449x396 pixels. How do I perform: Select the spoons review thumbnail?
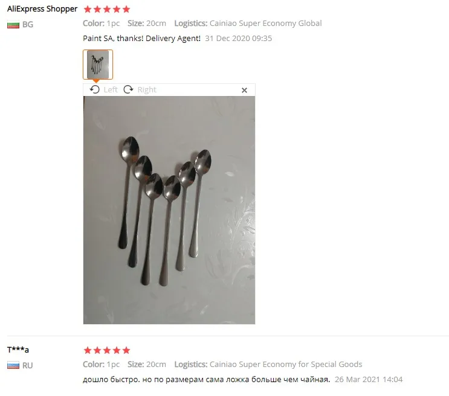tap(98, 65)
